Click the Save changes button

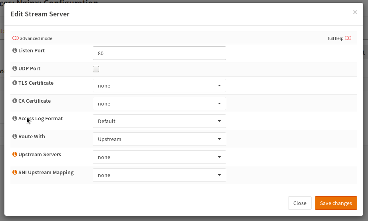point(336,203)
